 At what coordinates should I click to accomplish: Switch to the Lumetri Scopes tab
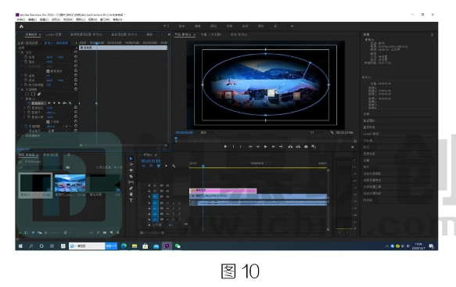53,34
